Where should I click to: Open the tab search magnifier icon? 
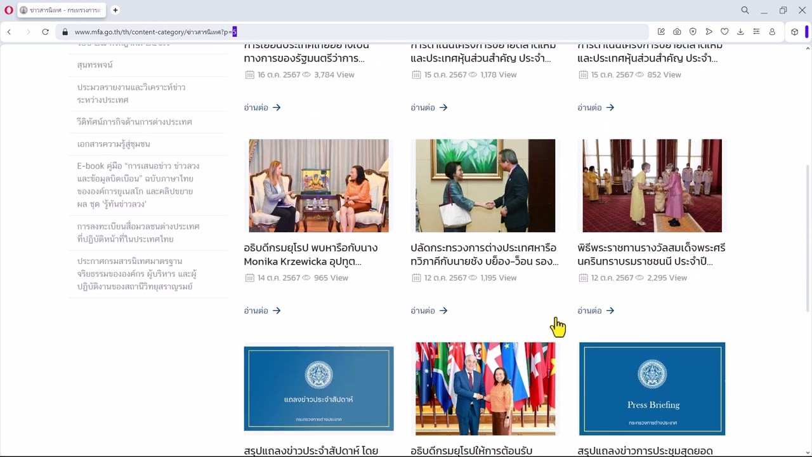click(745, 10)
